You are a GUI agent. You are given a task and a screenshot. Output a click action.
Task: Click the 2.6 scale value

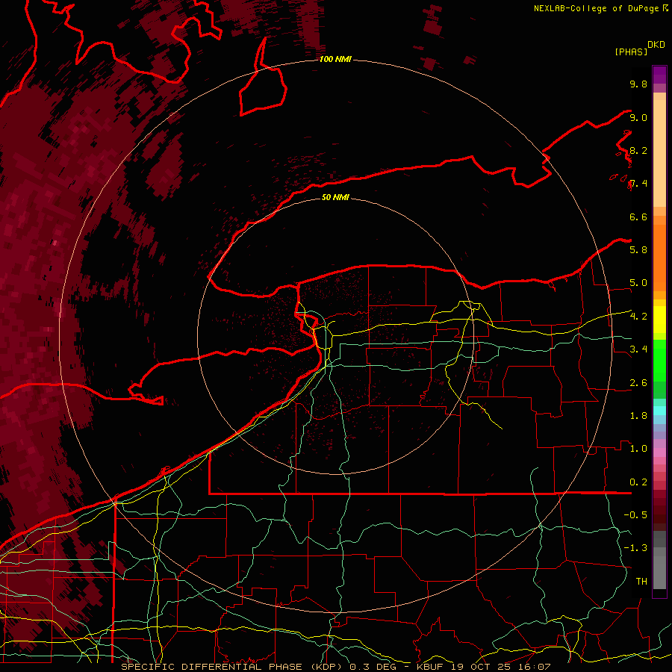click(638, 382)
